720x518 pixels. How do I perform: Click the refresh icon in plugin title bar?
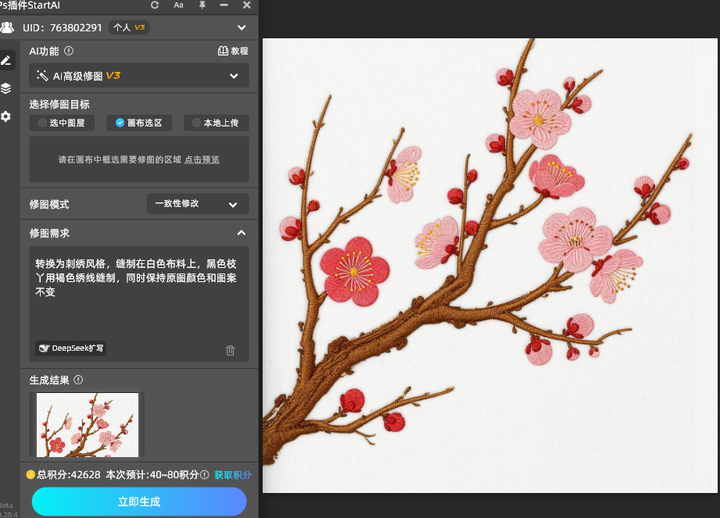[155, 5]
